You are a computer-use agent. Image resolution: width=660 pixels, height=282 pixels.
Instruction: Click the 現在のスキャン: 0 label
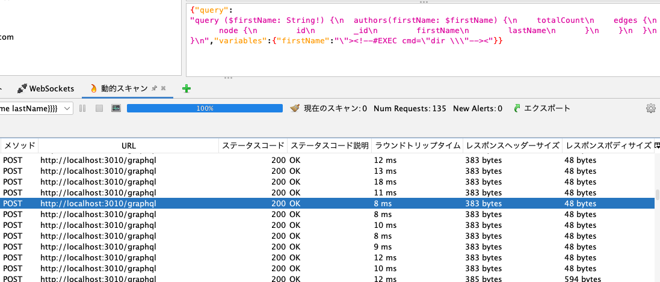click(336, 109)
